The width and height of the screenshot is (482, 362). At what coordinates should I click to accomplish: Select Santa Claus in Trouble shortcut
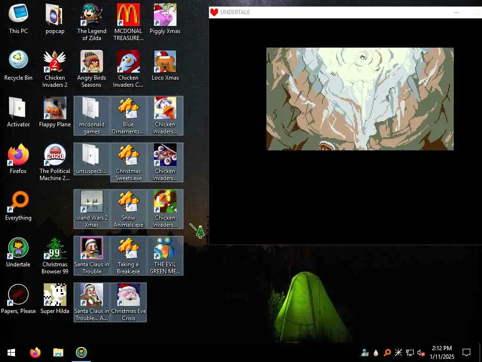pos(92,256)
